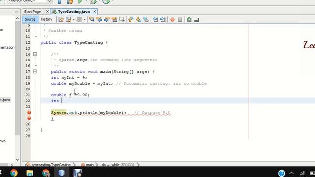Click the do ... while breadcrumb item
This screenshot has width=315, height=177.
[118, 165]
